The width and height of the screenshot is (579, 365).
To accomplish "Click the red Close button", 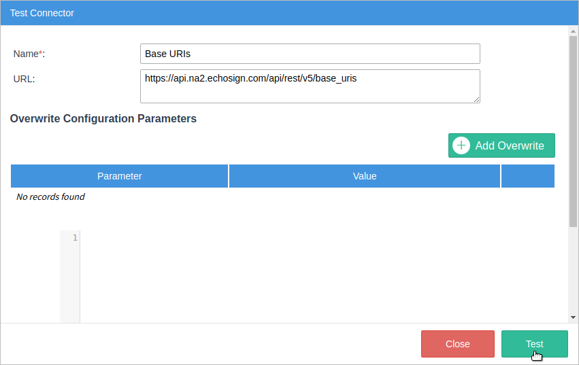I will pyautogui.click(x=457, y=344).
